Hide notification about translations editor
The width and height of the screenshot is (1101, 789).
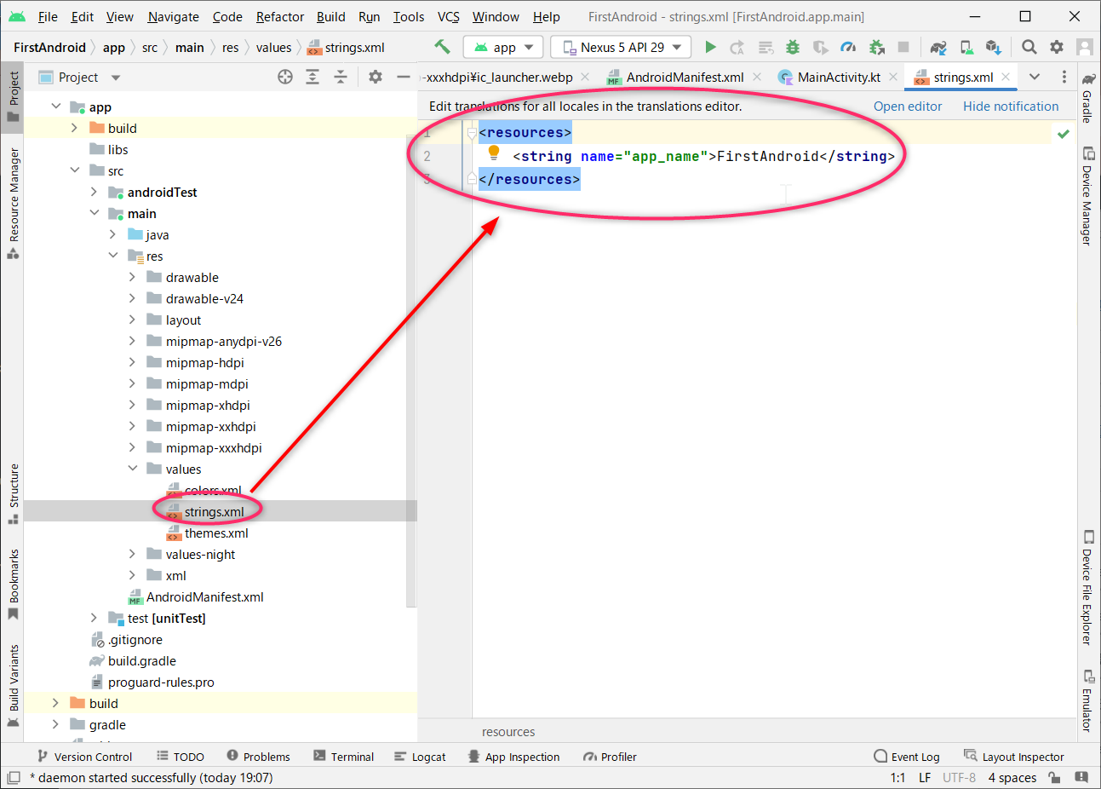[x=1011, y=106]
